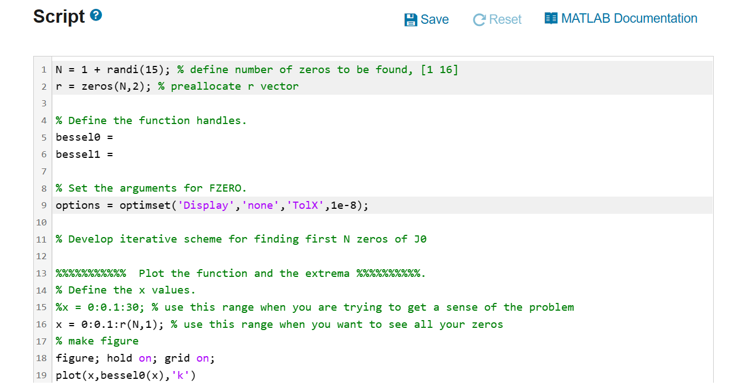Click the Save floppy disk icon

pyautogui.click(x=411, y=20)
